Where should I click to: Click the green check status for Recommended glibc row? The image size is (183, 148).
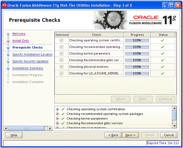point(163,60)
